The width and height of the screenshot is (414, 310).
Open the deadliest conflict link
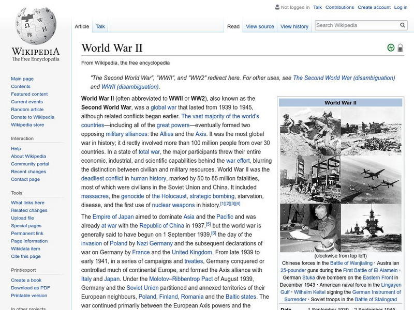tap(102, 178)
